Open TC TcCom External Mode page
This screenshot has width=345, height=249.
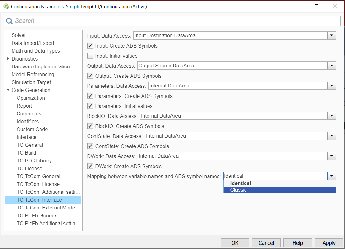point(46,208)
